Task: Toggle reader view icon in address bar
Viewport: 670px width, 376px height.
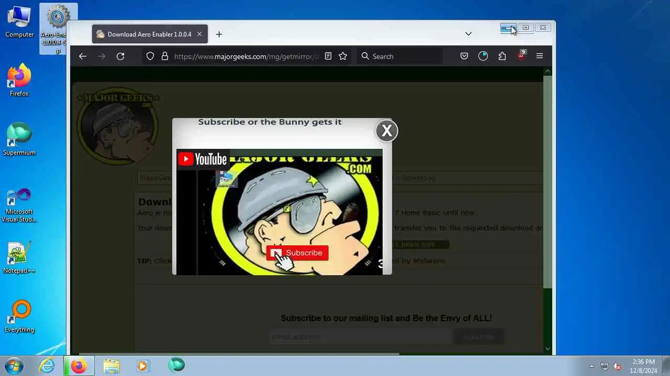Action: pyautogui.click(x=328, y=56)
